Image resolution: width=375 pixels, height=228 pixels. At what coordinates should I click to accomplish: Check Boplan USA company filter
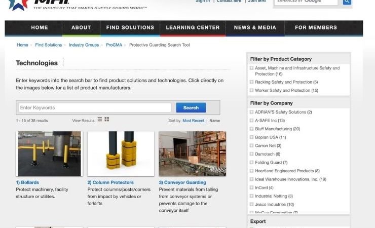[251, 137]
